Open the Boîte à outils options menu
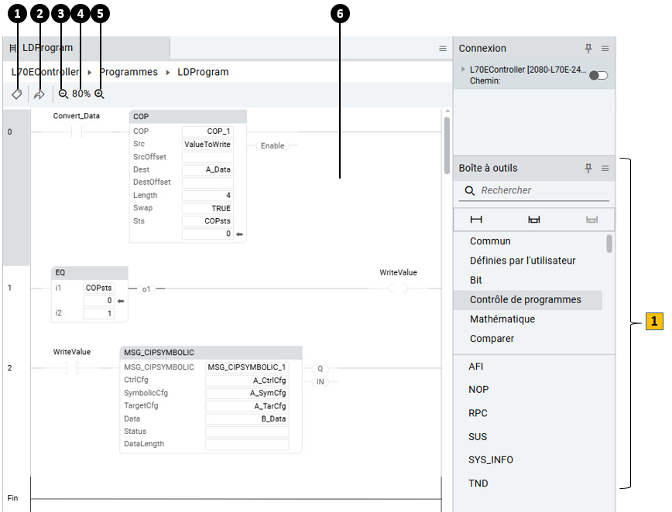 click(605, 169)
